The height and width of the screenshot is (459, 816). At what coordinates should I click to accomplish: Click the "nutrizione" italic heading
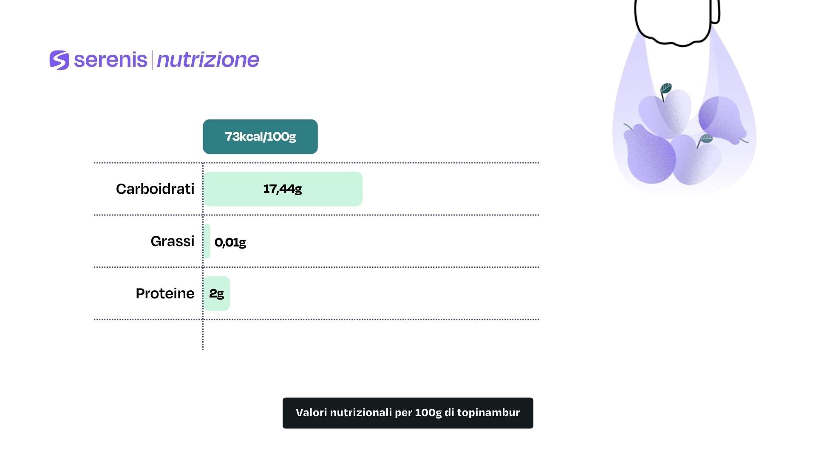click(208, 60)
